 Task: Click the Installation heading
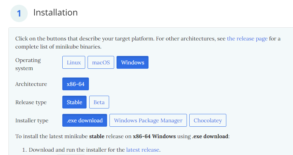[x=56, y=13]
